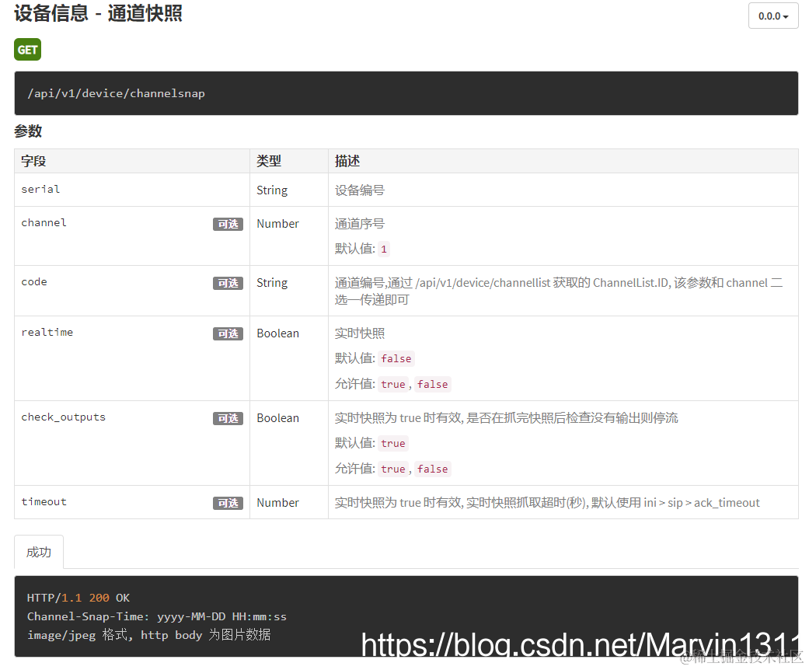This screenshot has height=670, width=809.
Task: Click check_outputs allowed value true chip
Action: (x=393, y=469)
